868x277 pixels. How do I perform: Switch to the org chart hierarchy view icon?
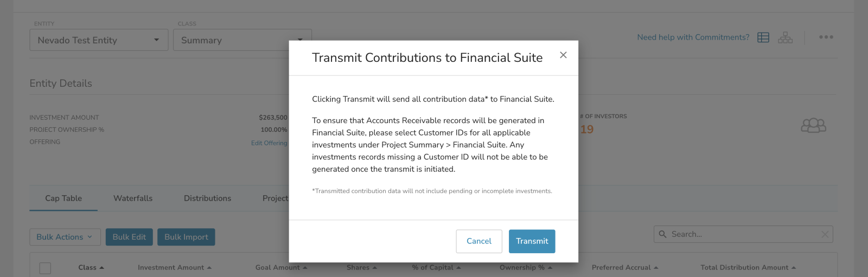click(x=785, y=37)
